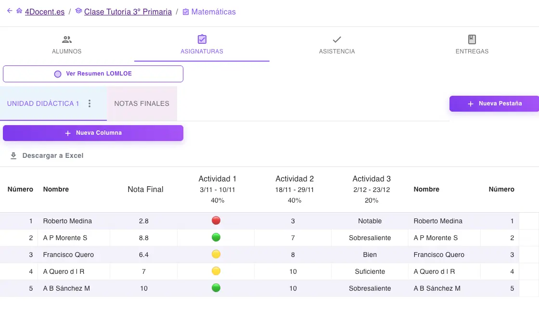This screenshot has height=333, width=539.
Task: Click the yellow circle for Francisco Quero
Action: pos(216,254)
